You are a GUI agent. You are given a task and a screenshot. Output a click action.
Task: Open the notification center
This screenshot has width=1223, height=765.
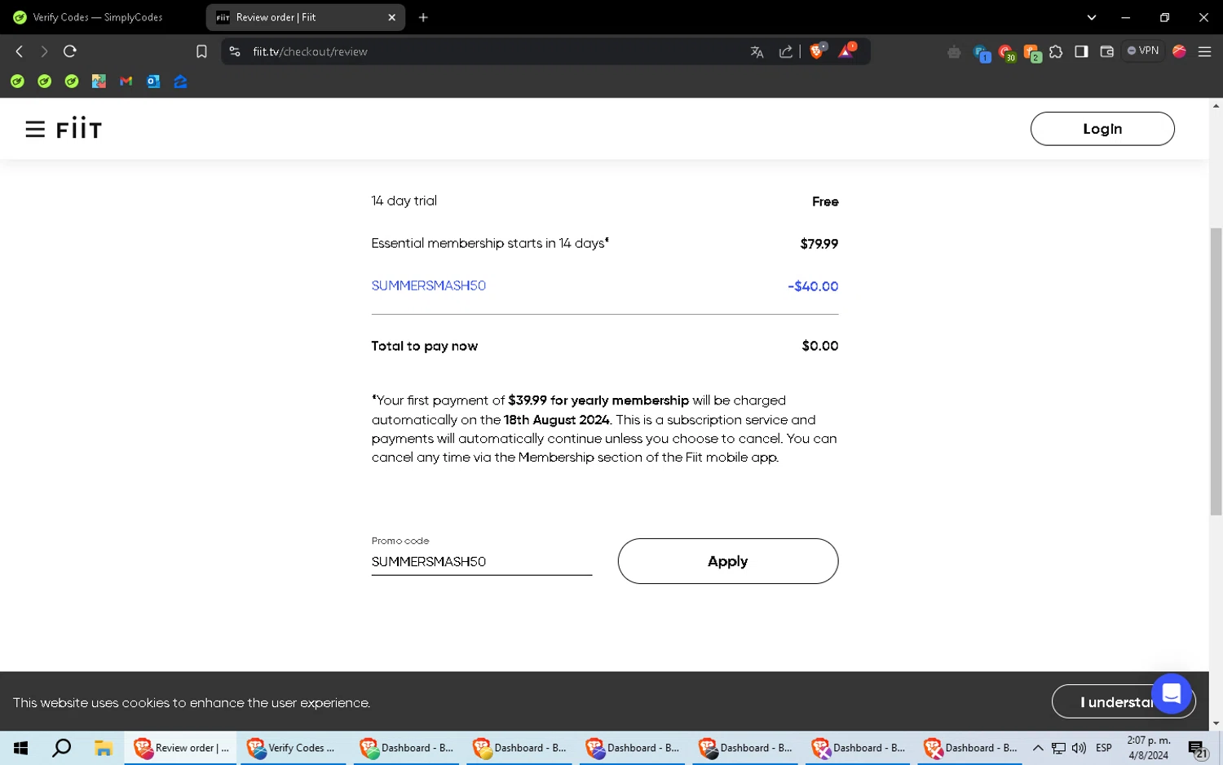[x=1198, y=749]
